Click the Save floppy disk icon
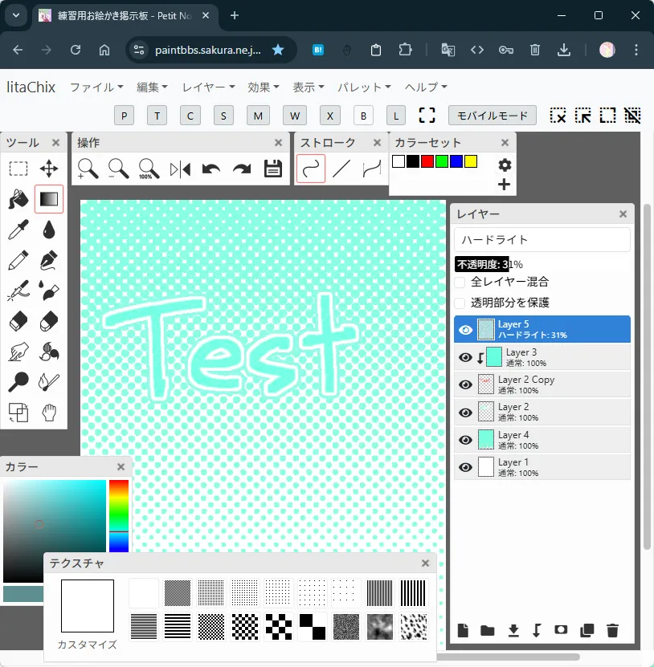Viewport: 654px width, 667px height. pyautogui.click(x=273, y=169)
